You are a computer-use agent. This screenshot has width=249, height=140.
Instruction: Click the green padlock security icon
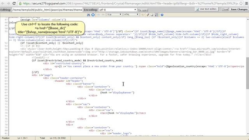click(20, 3)
